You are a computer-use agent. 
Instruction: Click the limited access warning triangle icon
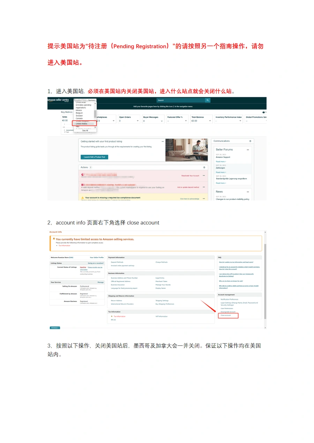54,239
